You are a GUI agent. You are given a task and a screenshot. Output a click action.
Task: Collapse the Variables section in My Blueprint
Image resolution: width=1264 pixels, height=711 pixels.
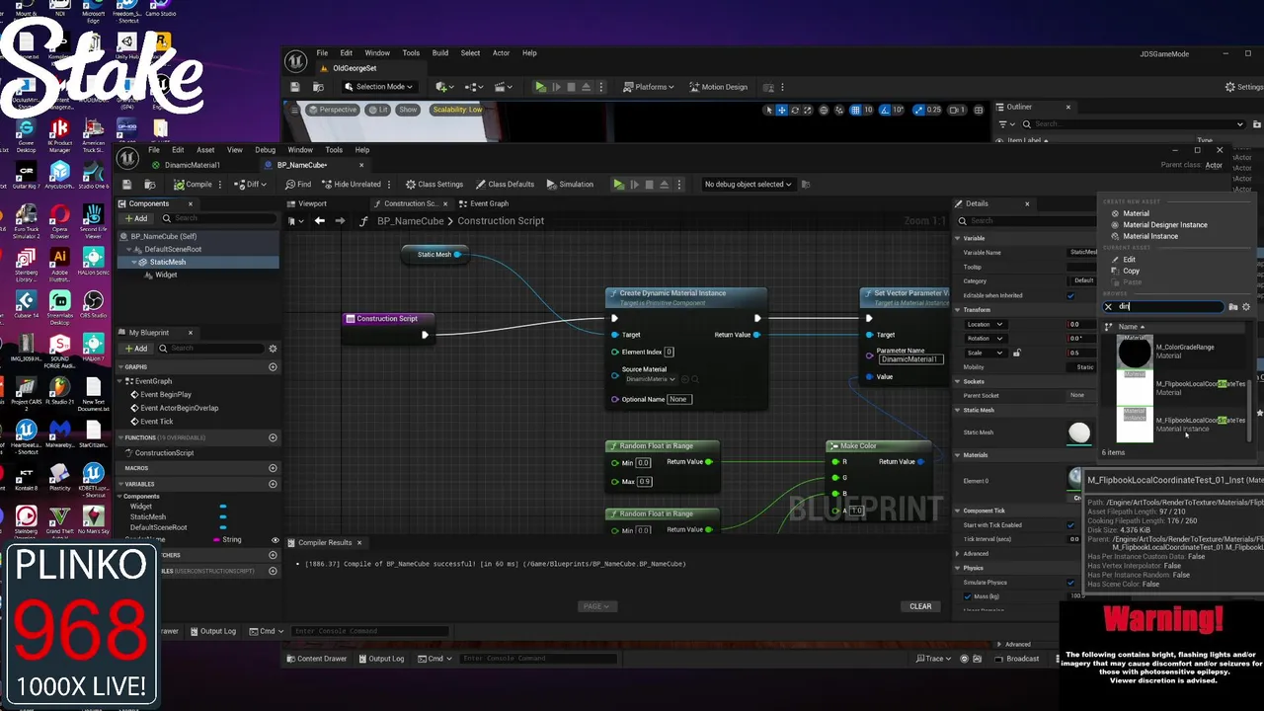click(x=119, y=484)
